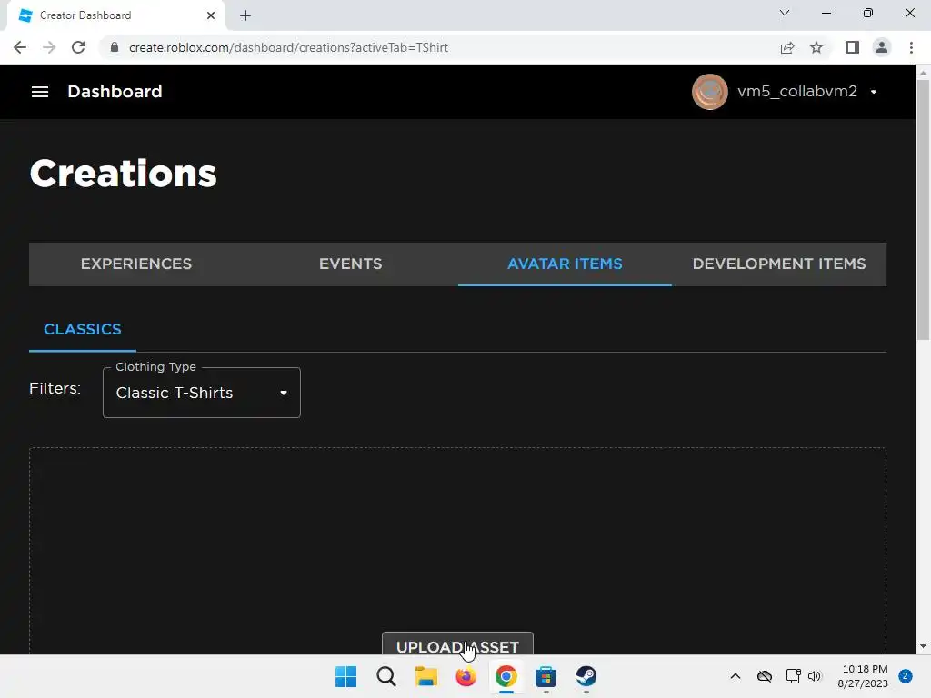Select the Classics sub-tab
The width and height of the screenshot is (931, 698).
[83, 329]
